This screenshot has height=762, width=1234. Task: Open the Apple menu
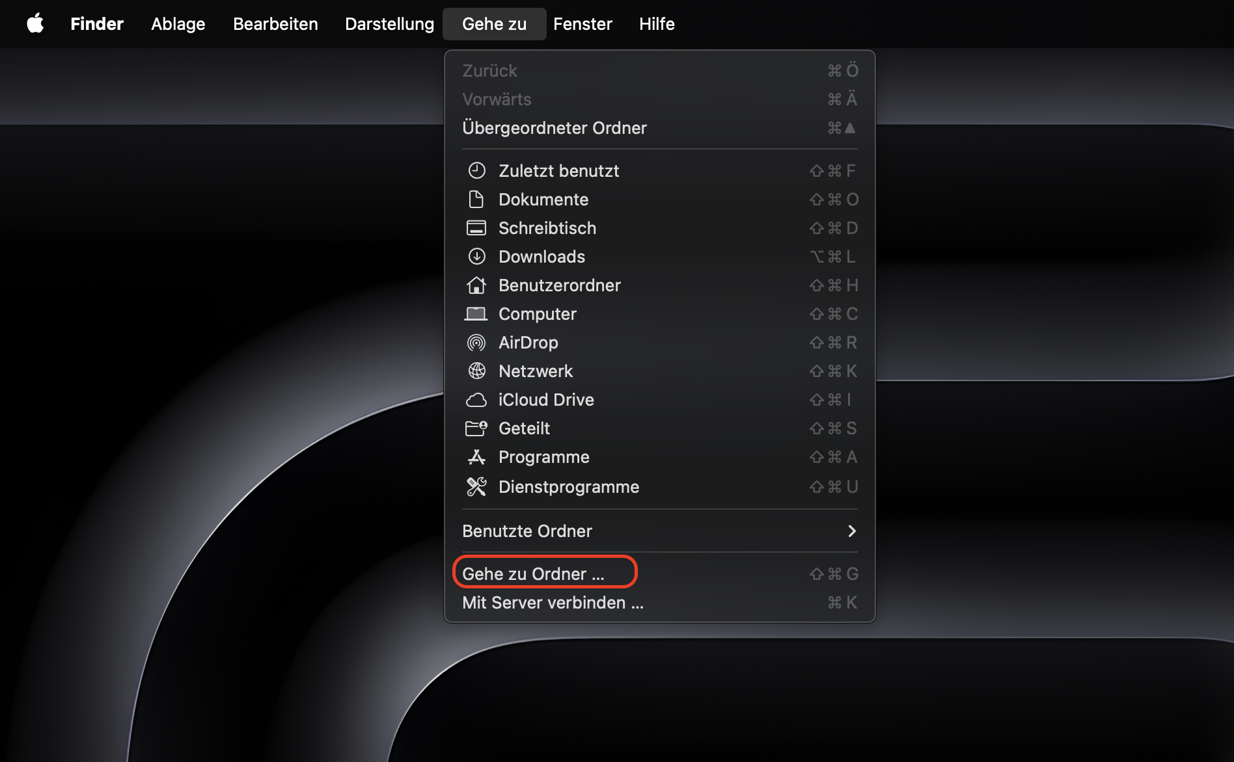[x=36, y=23]
